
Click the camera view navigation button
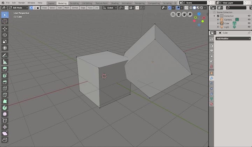click(x=178, y=14)
